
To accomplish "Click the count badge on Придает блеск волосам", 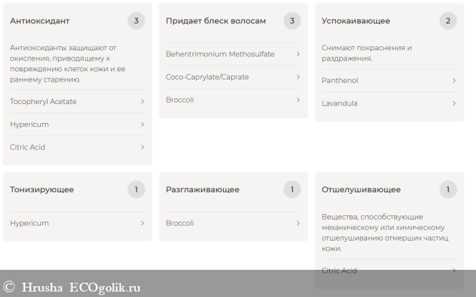I will (x=292, y=21).
